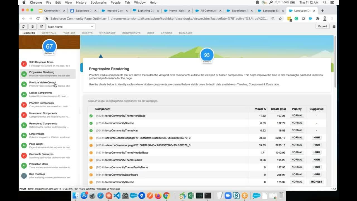Select Prioritize Visible Content insight
Screen dimensions: 357x201
coord(48,84)
